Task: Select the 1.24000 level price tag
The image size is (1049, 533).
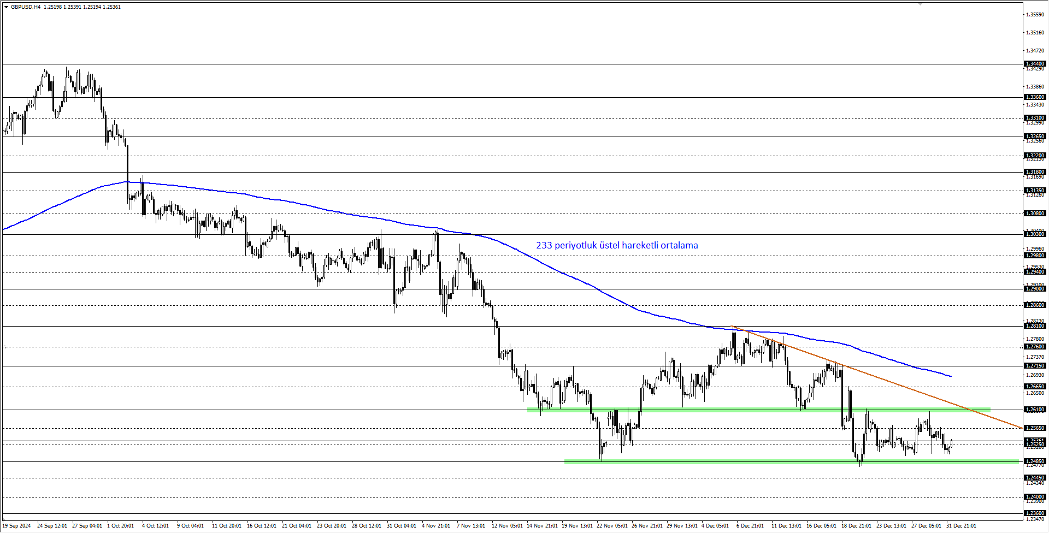Action: click(1035, 497)
